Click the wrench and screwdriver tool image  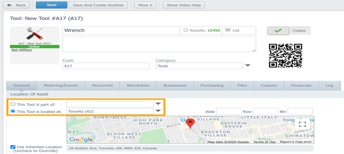tap(35, 34)
